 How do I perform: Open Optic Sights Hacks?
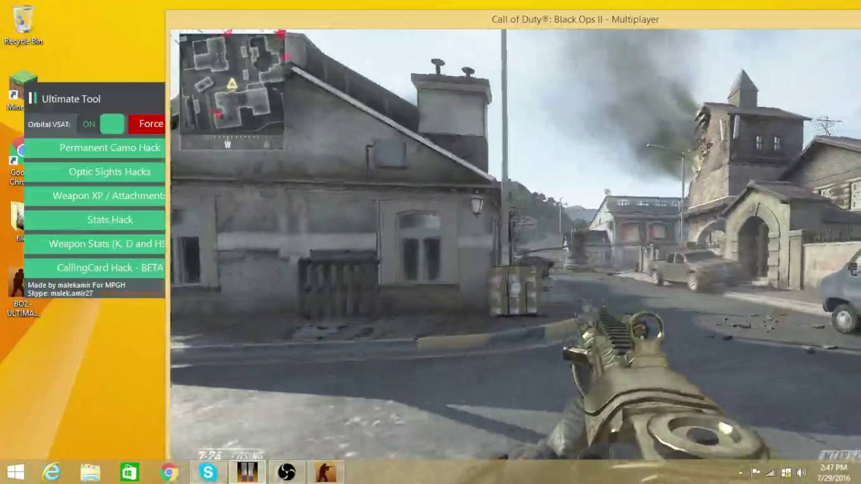(x=95, y=172)
